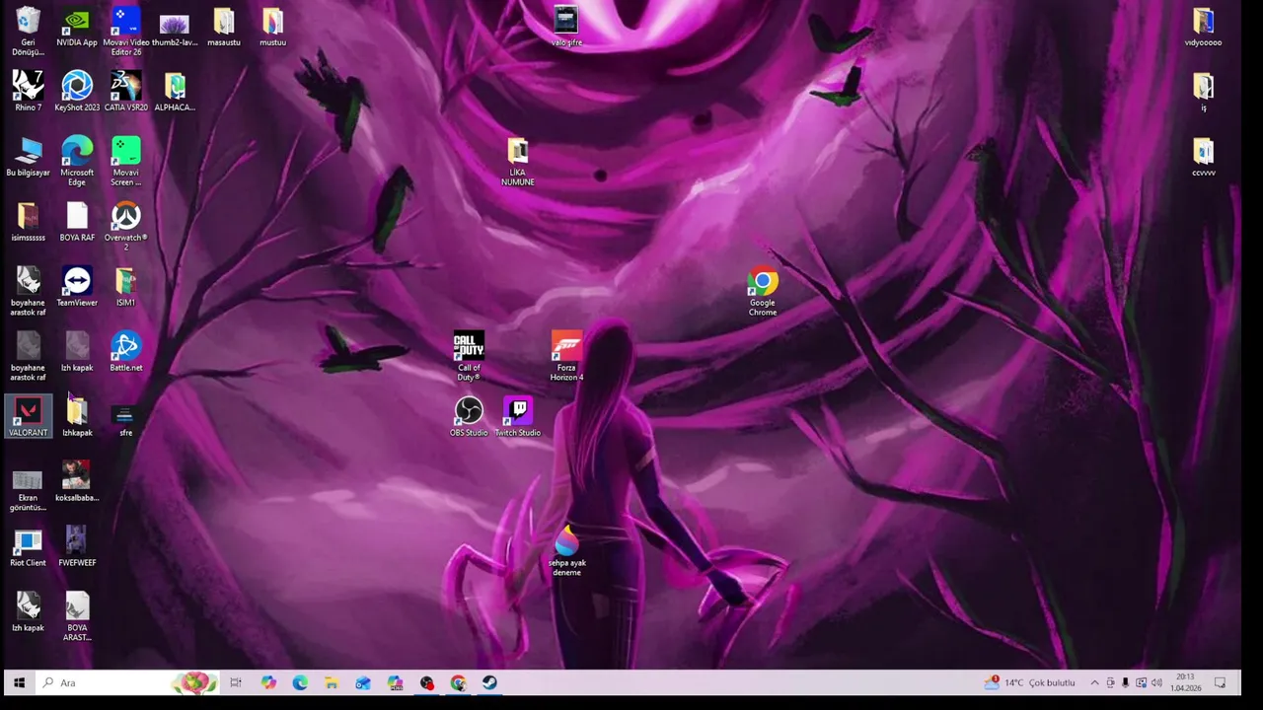This screenshot has width=1263, height=710.
Task: Select the ALPHACA... desktop icon
Action: pos(175,92)
